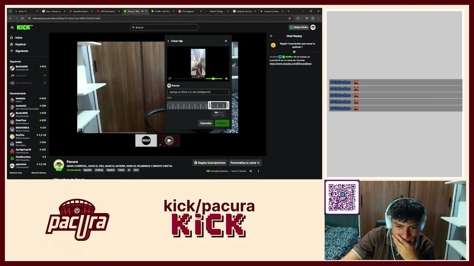Expand the gift leaderboard chevron
This screenshot has height=266, width=474.
pos(294,52)
